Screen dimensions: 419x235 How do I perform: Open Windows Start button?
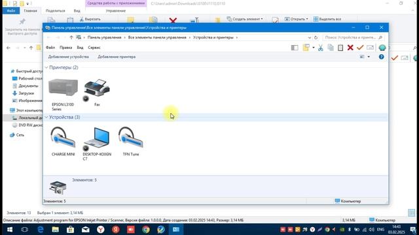(9, 229)
